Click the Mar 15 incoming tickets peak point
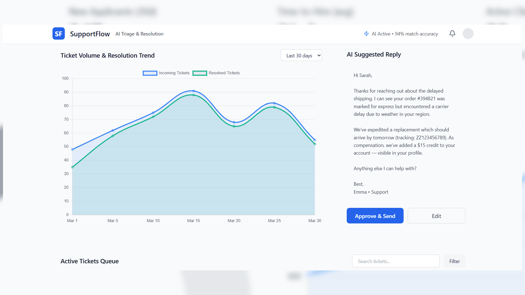Image resolution: width=525 pixels, height=295 pixels. click(x=194, y=91)
